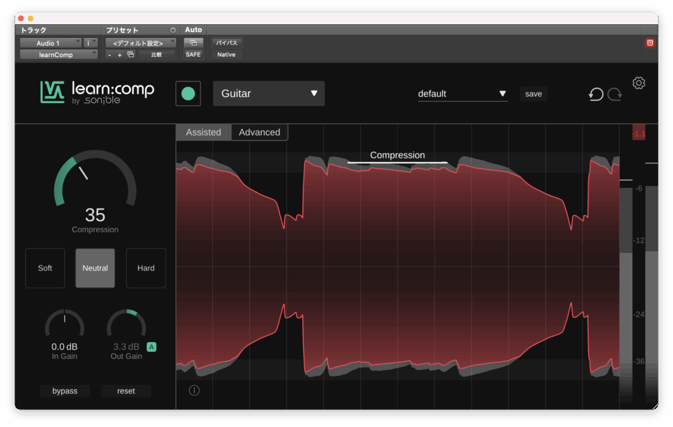Click the 0.0 dB In Gain value
The width and height of the screenshot is (673, 427).
click(x=64, y=347)
